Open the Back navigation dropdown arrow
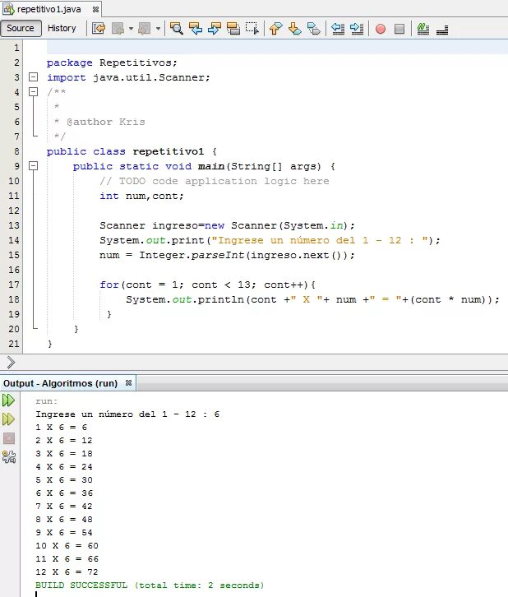508x597 pixels. (x=131, y=29)
